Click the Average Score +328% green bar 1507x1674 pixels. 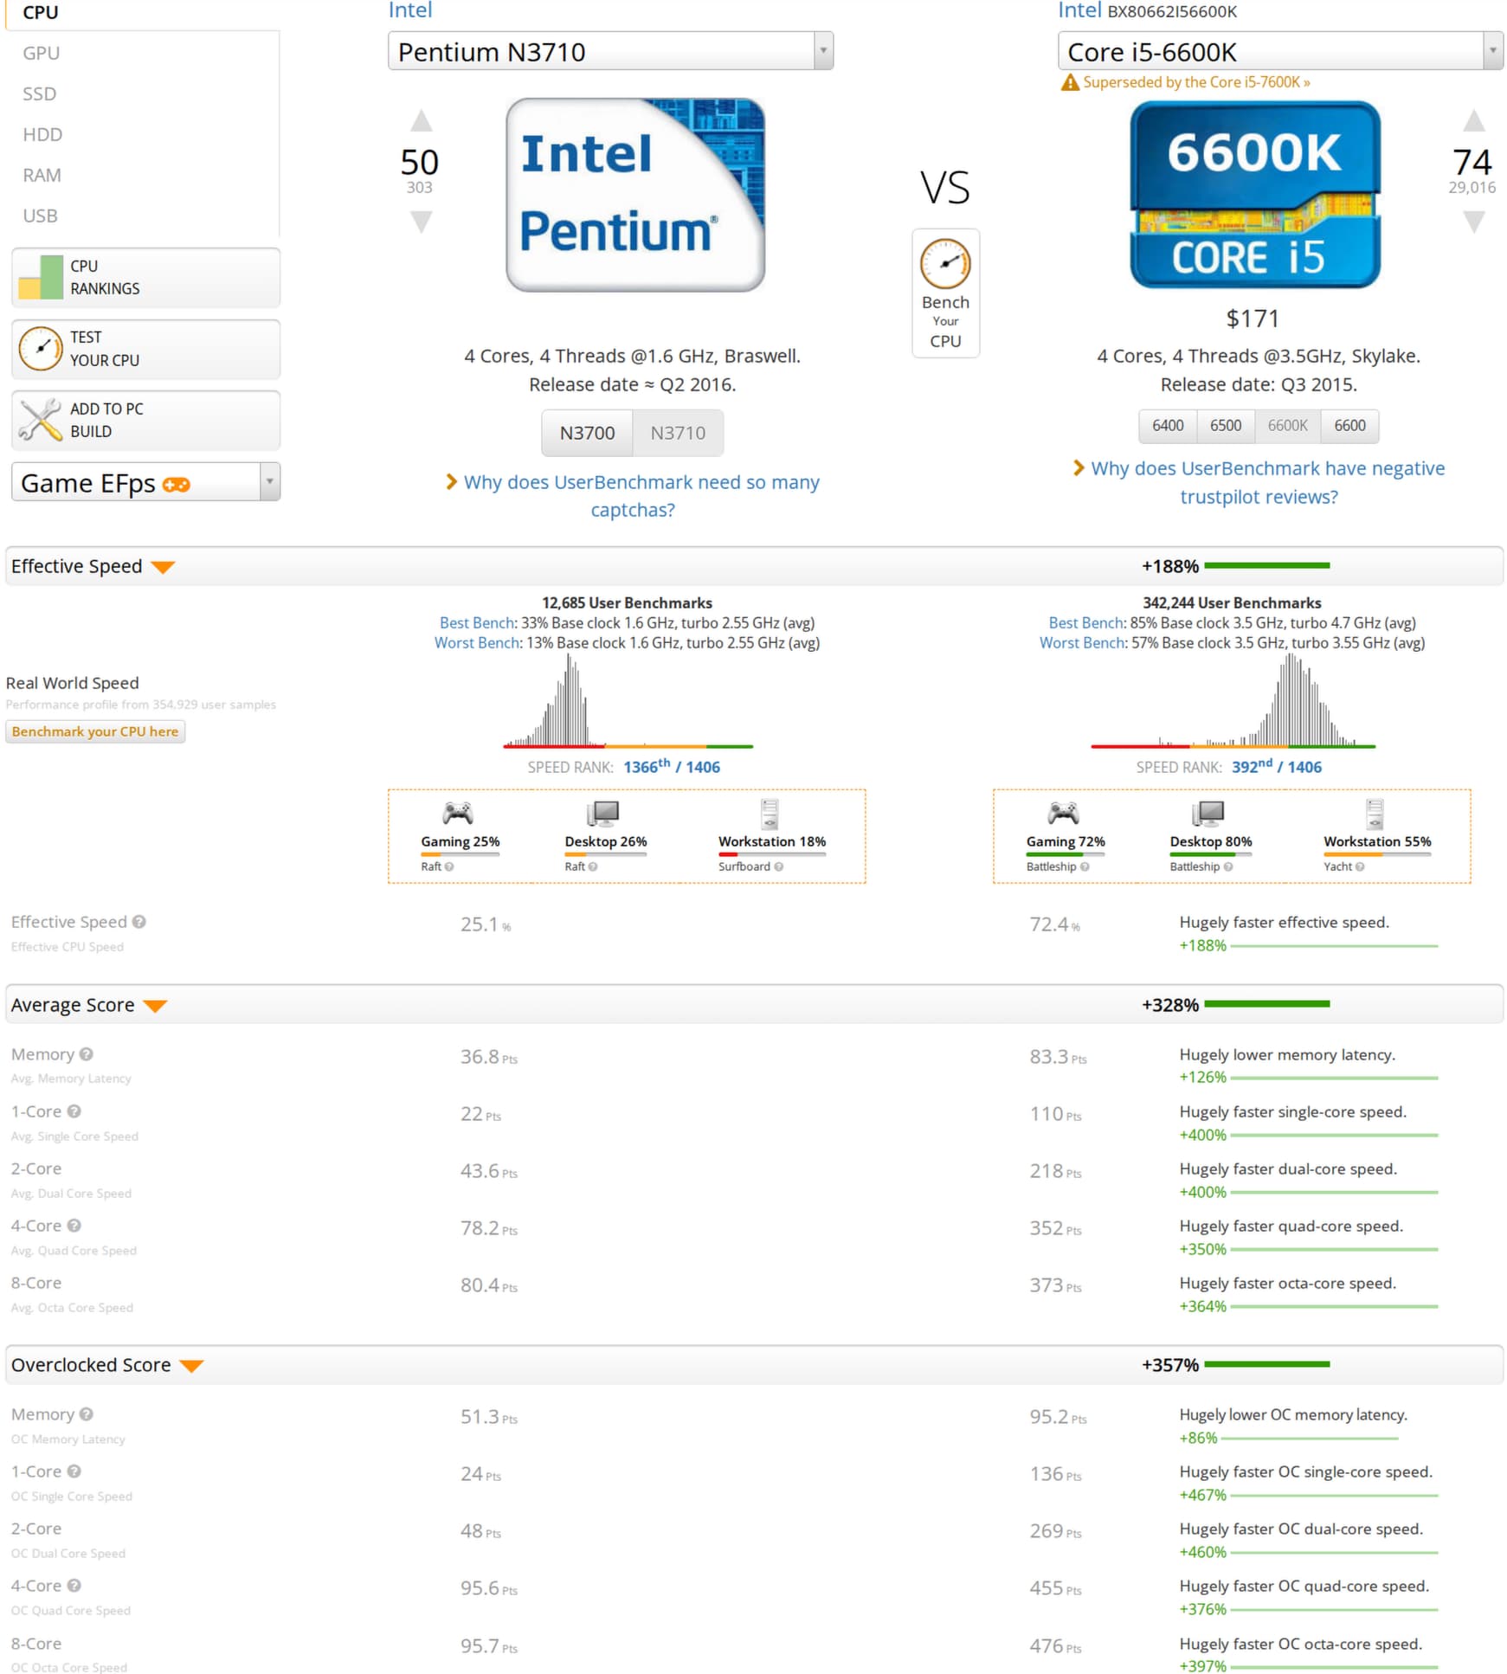(x=1266, y=1004)
